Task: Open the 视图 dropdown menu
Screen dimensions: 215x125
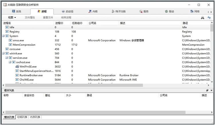Action: pyautogui.click(x=12, y=17)
